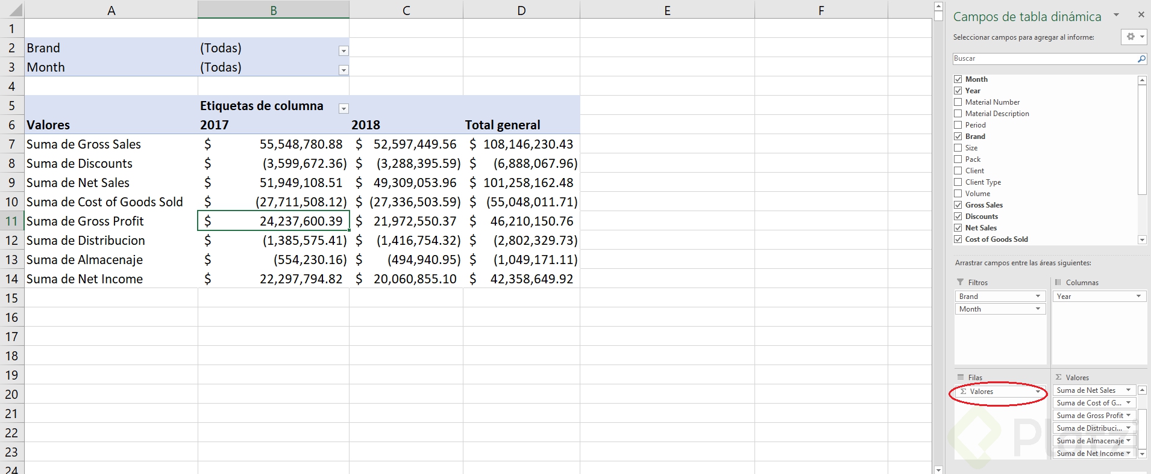Screen dimensions: 1151x474
Task: Select column E header
Action: click(667, 10)
